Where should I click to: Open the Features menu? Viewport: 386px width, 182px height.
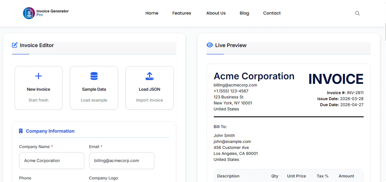182,13
